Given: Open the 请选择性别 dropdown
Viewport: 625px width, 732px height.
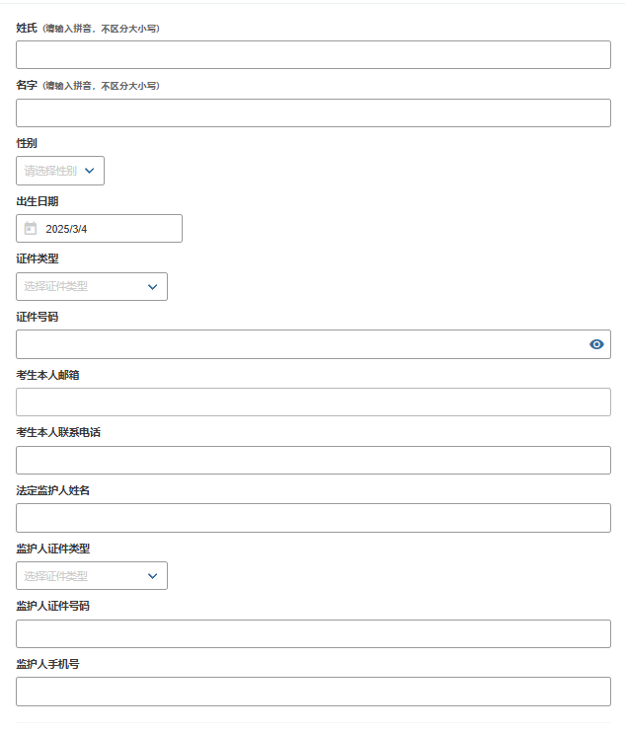Looking at the screenshot, I should pos(60,171).
